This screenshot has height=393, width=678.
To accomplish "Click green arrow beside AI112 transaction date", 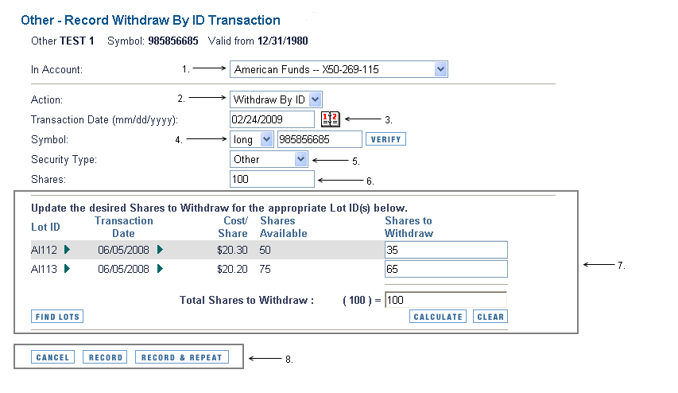I will pyautogui.click(x=160, y=249).
